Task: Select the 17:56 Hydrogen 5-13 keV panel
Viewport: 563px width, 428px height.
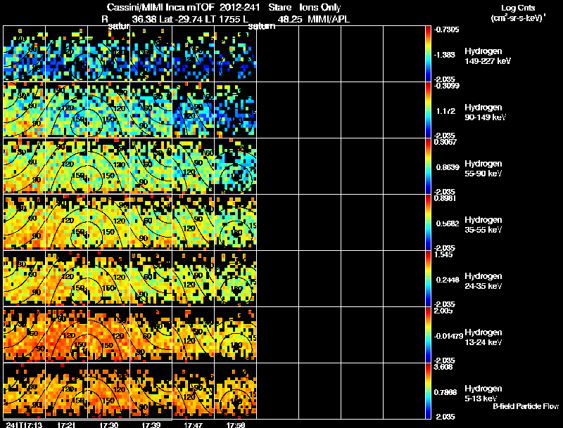Action: (236, 391)
